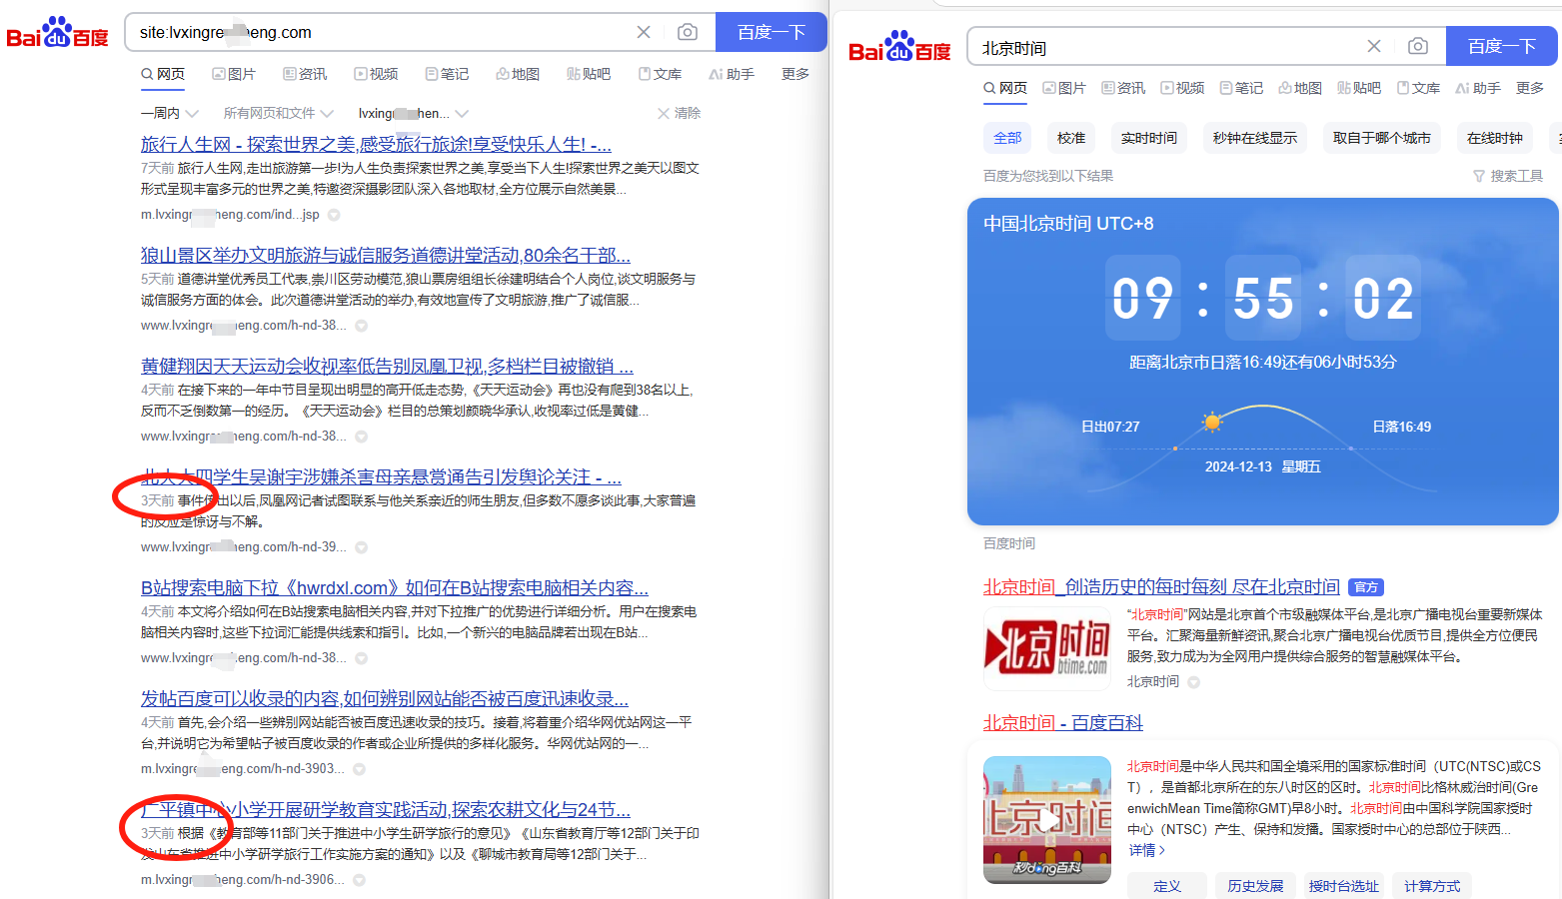Play the 北京时间 秒懂百科 video thumbnail

point(1047,820)
